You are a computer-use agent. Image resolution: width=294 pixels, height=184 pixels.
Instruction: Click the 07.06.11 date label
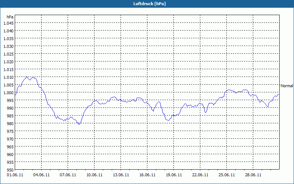point(68,175)
